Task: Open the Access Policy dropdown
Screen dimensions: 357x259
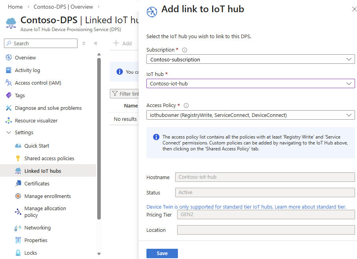Action: click(x=250, y=115)
